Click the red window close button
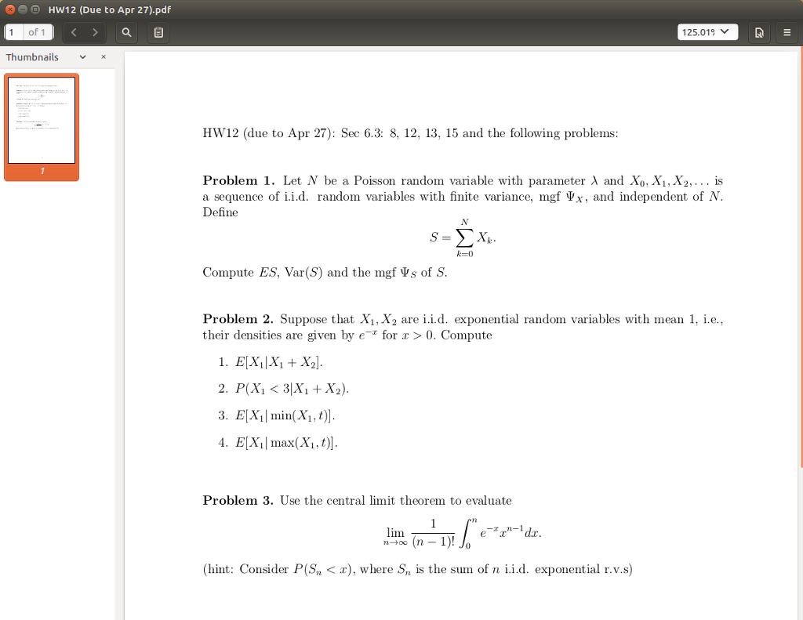Viewport: 803px width, 620px height. 8,10
